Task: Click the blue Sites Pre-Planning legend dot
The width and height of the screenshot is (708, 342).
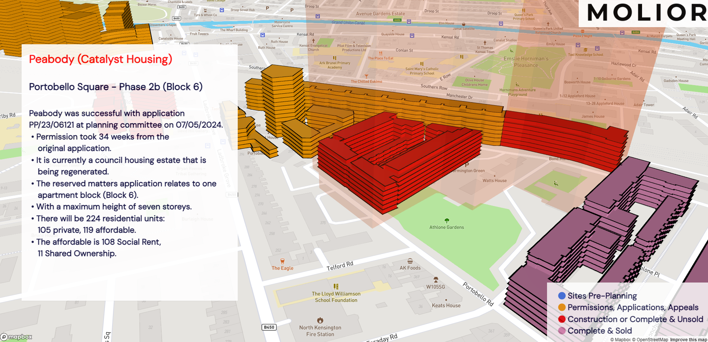Action: click(562, 296)
